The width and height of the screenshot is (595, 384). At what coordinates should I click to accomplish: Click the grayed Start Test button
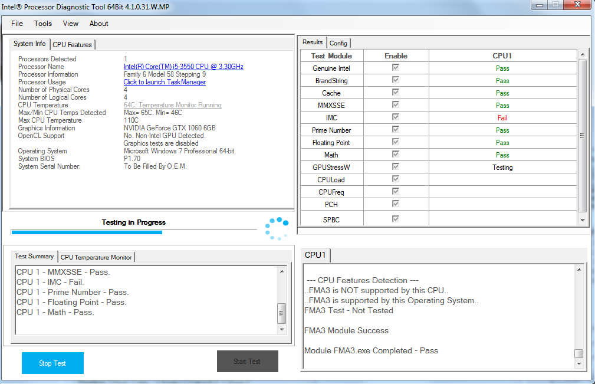click(x=248, y=361)
